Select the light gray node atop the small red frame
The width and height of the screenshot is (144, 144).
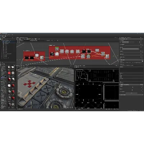coord(37,55)
